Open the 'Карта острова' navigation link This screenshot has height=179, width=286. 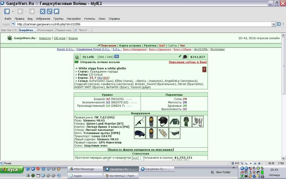tap(130, 46)
